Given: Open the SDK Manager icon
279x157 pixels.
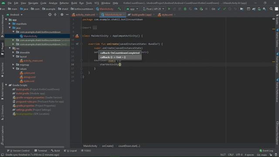Looking at the screenshot, I should 265,9.
